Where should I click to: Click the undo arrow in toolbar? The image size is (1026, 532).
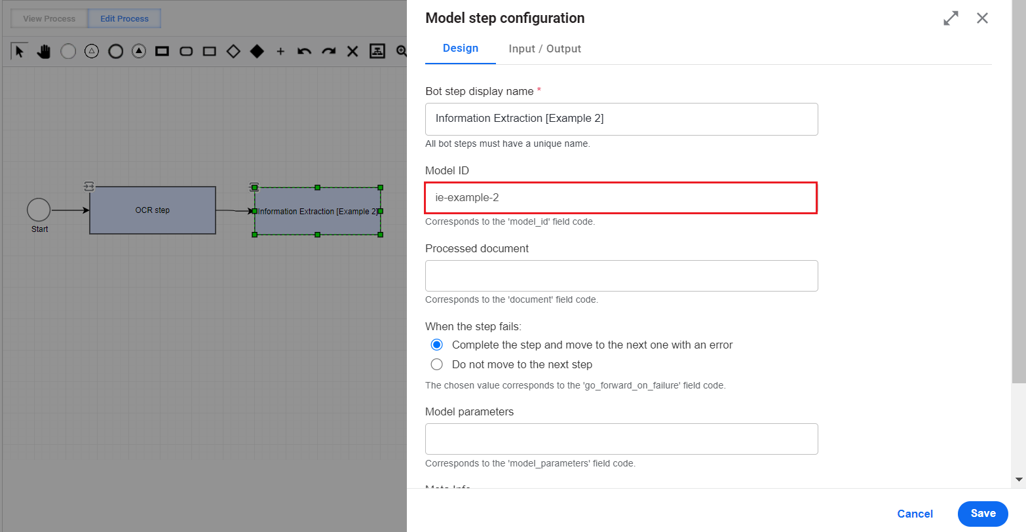pos(304,51)
